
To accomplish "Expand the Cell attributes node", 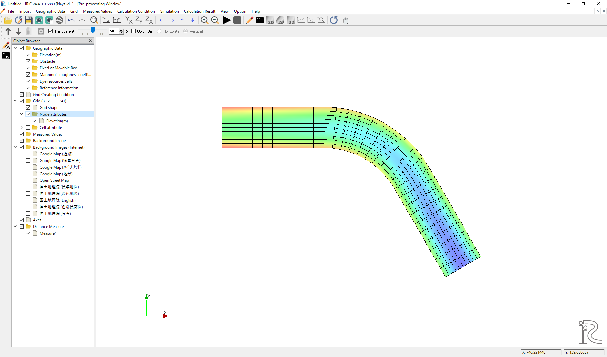I will (22, 128).
